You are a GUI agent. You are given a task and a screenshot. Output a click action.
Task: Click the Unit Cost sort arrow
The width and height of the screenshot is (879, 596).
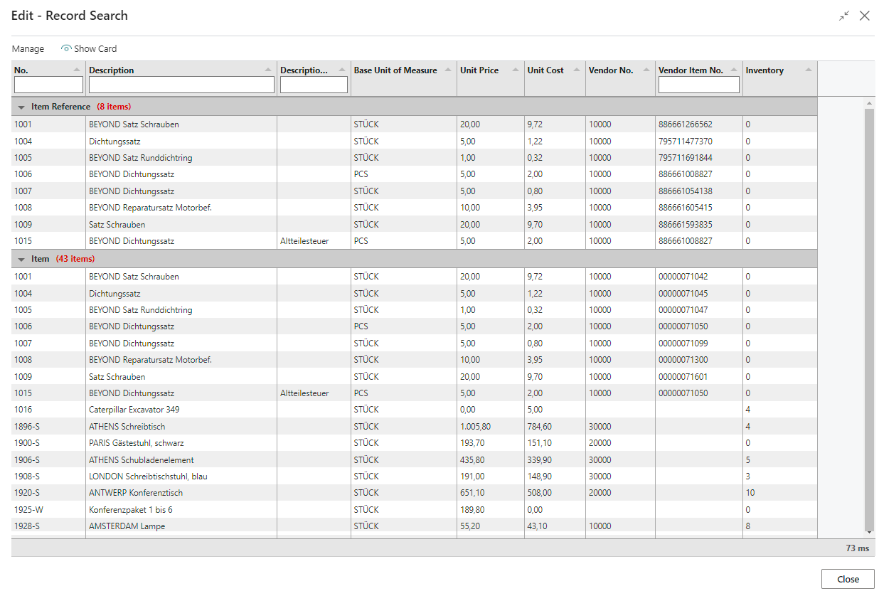576,70
